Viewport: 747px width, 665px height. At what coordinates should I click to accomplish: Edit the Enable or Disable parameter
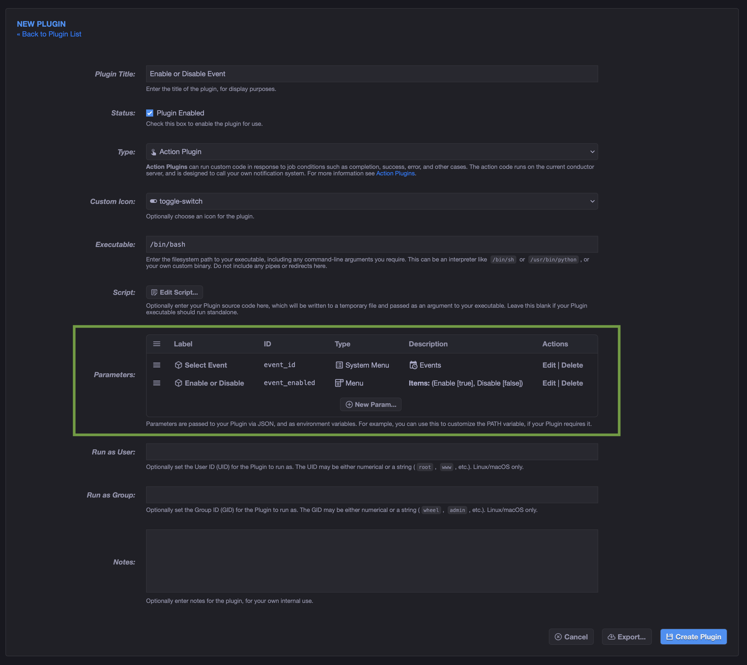coord(549,383)
